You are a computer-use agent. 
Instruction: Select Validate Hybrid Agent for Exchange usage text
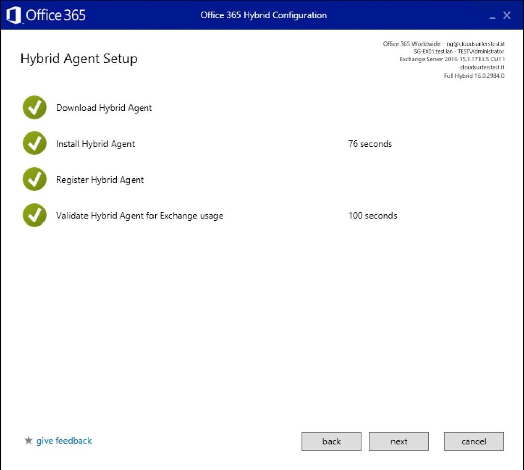pyautogui.click(x=139, y=216)
